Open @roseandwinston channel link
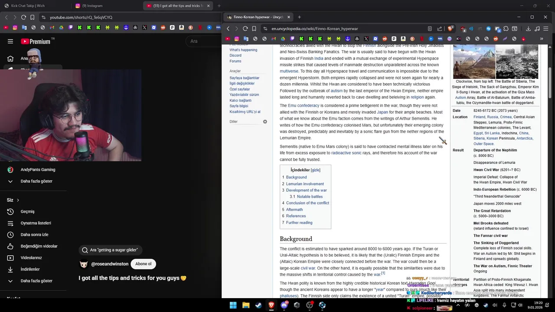Viewport: 555px width, 312px height. tap(110, 264)
